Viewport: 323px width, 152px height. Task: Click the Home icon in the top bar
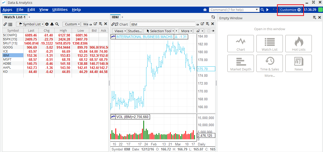205,10
